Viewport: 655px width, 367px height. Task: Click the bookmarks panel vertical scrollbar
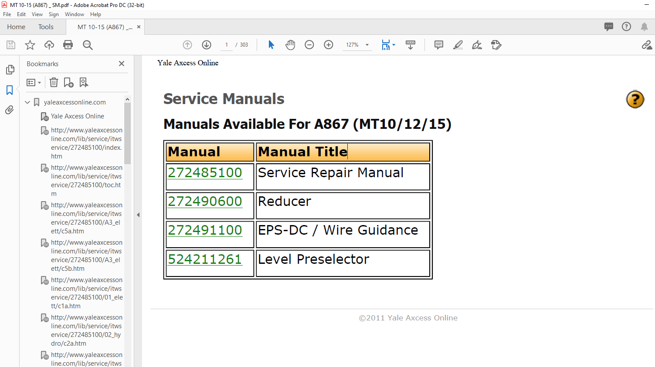[127, 133]
